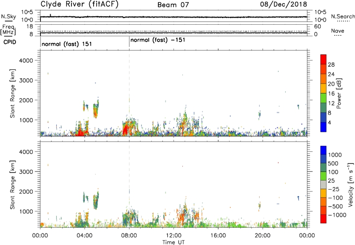The width and height of the screenshot is (355, 245).
Task: Click the '28' tick on Power color bar
Action: click(x=331, y=65)
